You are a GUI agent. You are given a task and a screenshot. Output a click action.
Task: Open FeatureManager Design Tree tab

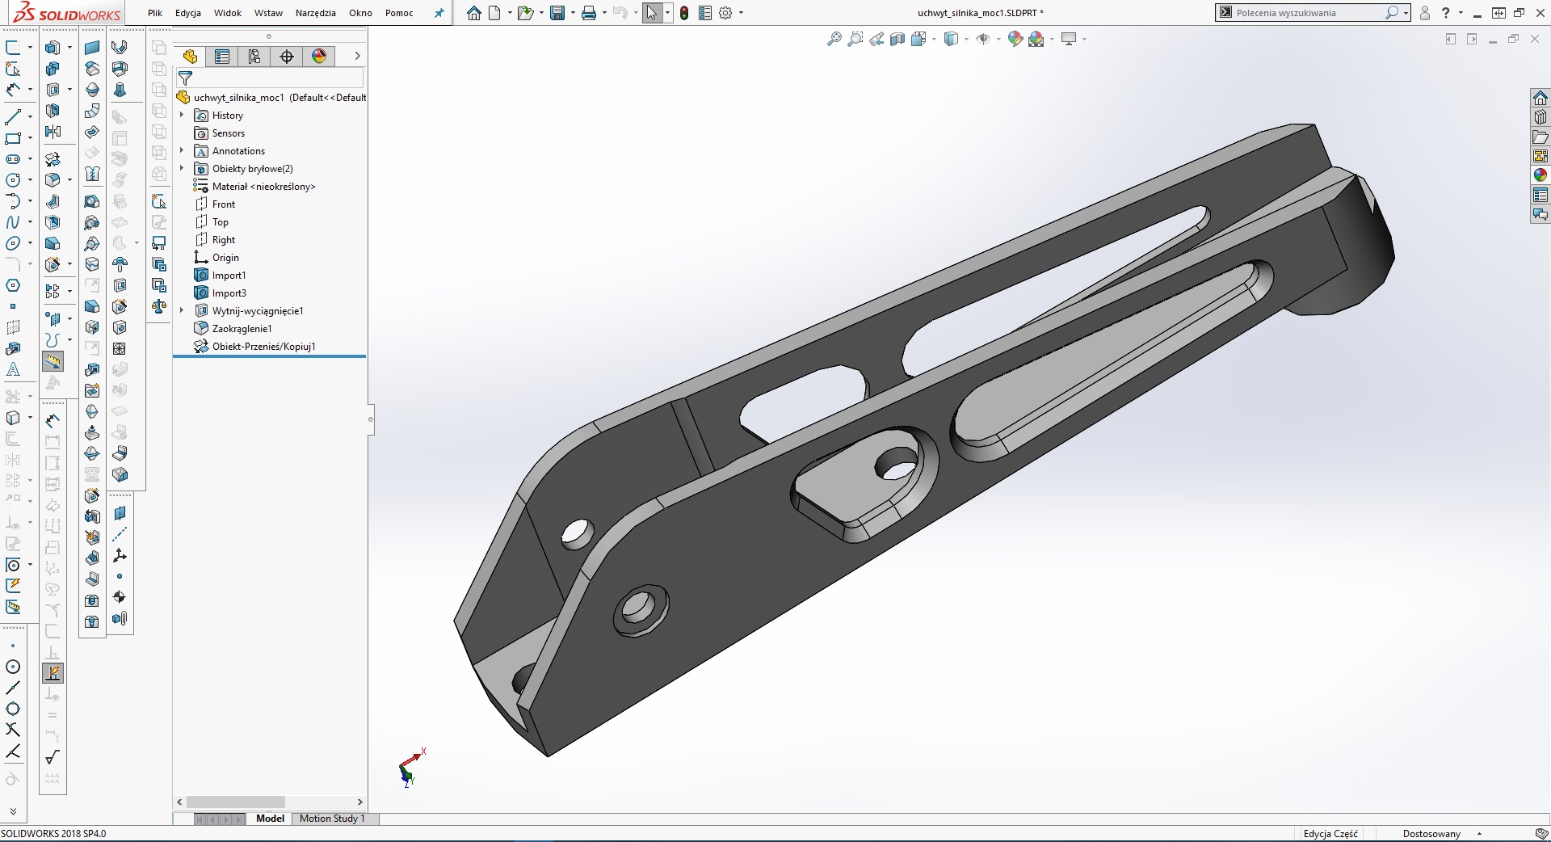pos(190,56)
